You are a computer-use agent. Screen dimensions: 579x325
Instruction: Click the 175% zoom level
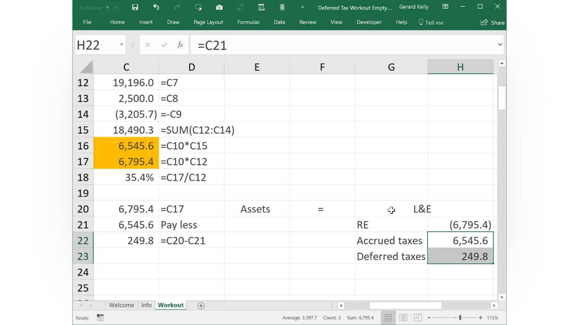[493, 318]
